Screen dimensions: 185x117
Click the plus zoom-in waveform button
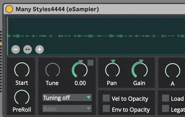click(x=39, y=49)
